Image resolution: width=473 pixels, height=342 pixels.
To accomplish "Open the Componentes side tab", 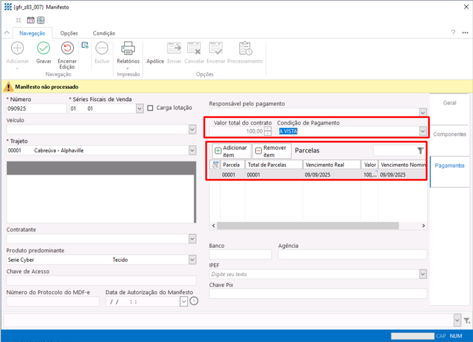I will click(x=449, y=134).
